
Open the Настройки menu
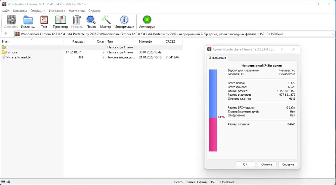(77, 11)
